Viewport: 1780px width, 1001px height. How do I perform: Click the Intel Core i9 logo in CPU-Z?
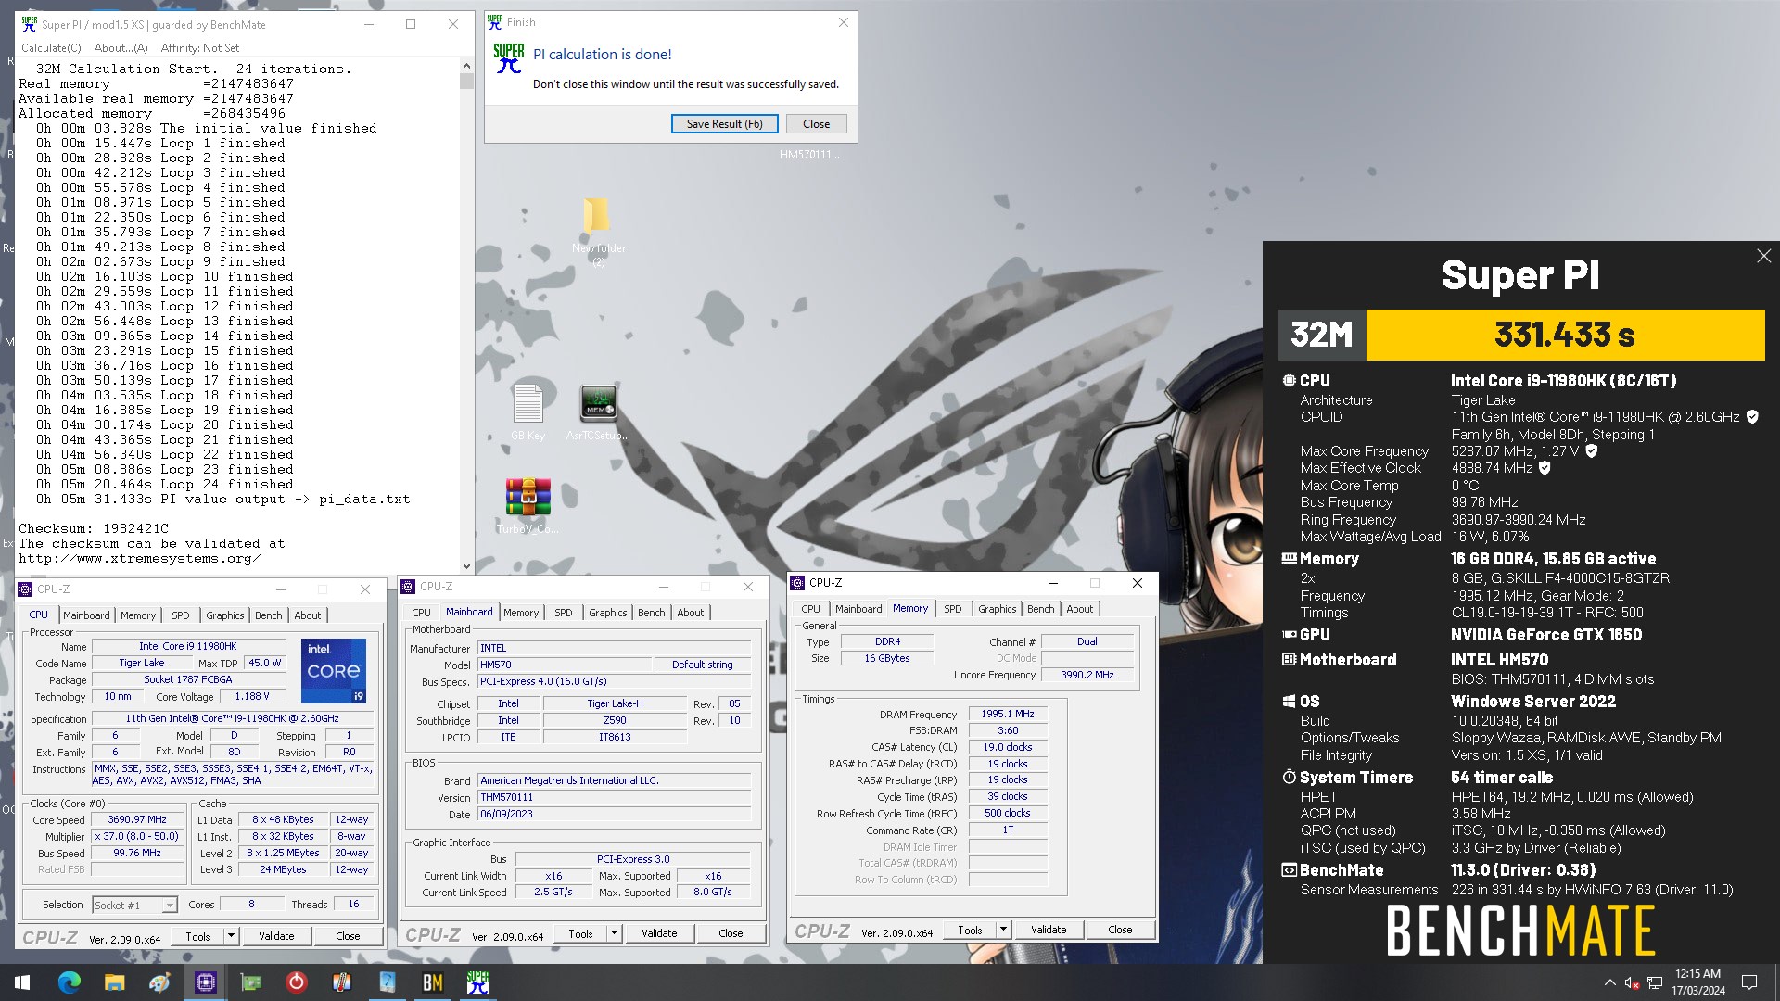pyautogui.click(x=333, y=670)
